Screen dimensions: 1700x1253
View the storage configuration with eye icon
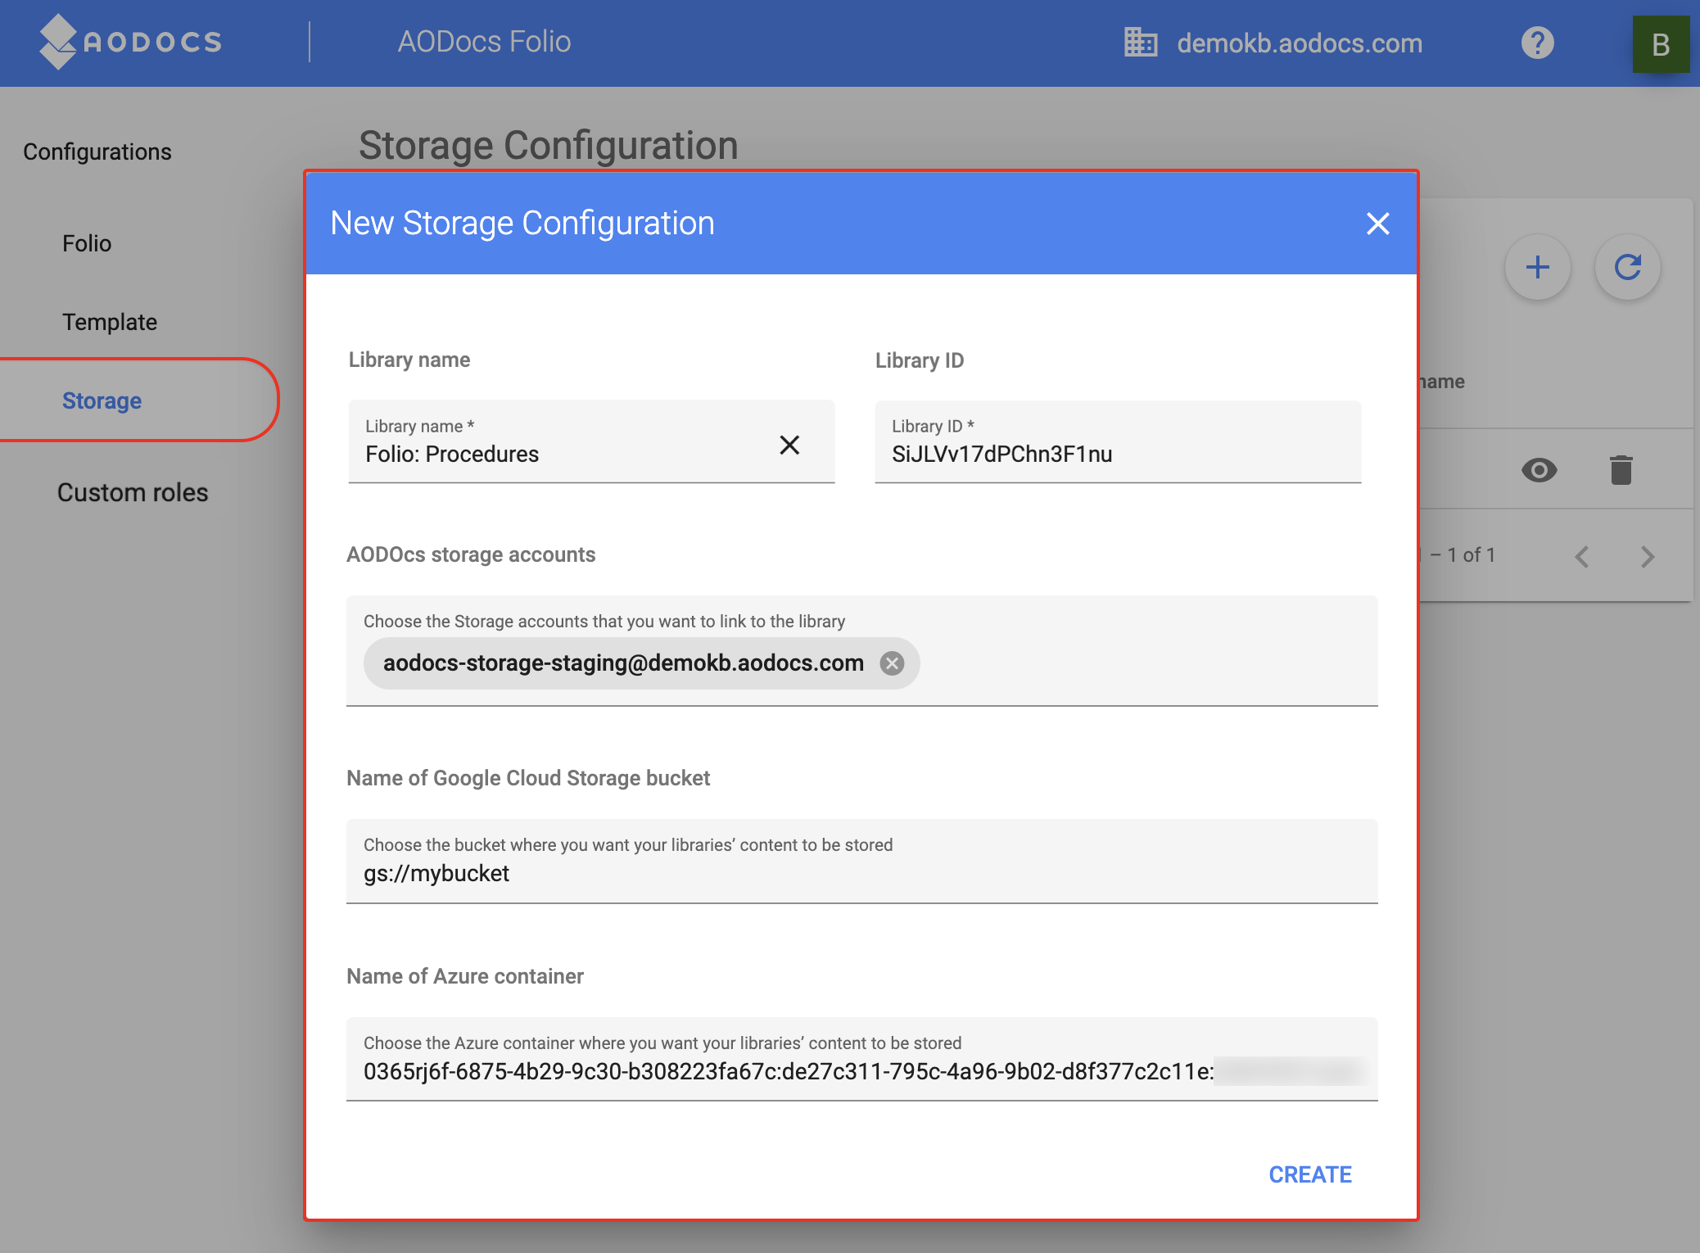tap(1539, 470)
